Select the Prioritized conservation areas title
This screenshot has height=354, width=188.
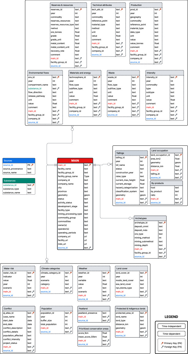[94, 329]
